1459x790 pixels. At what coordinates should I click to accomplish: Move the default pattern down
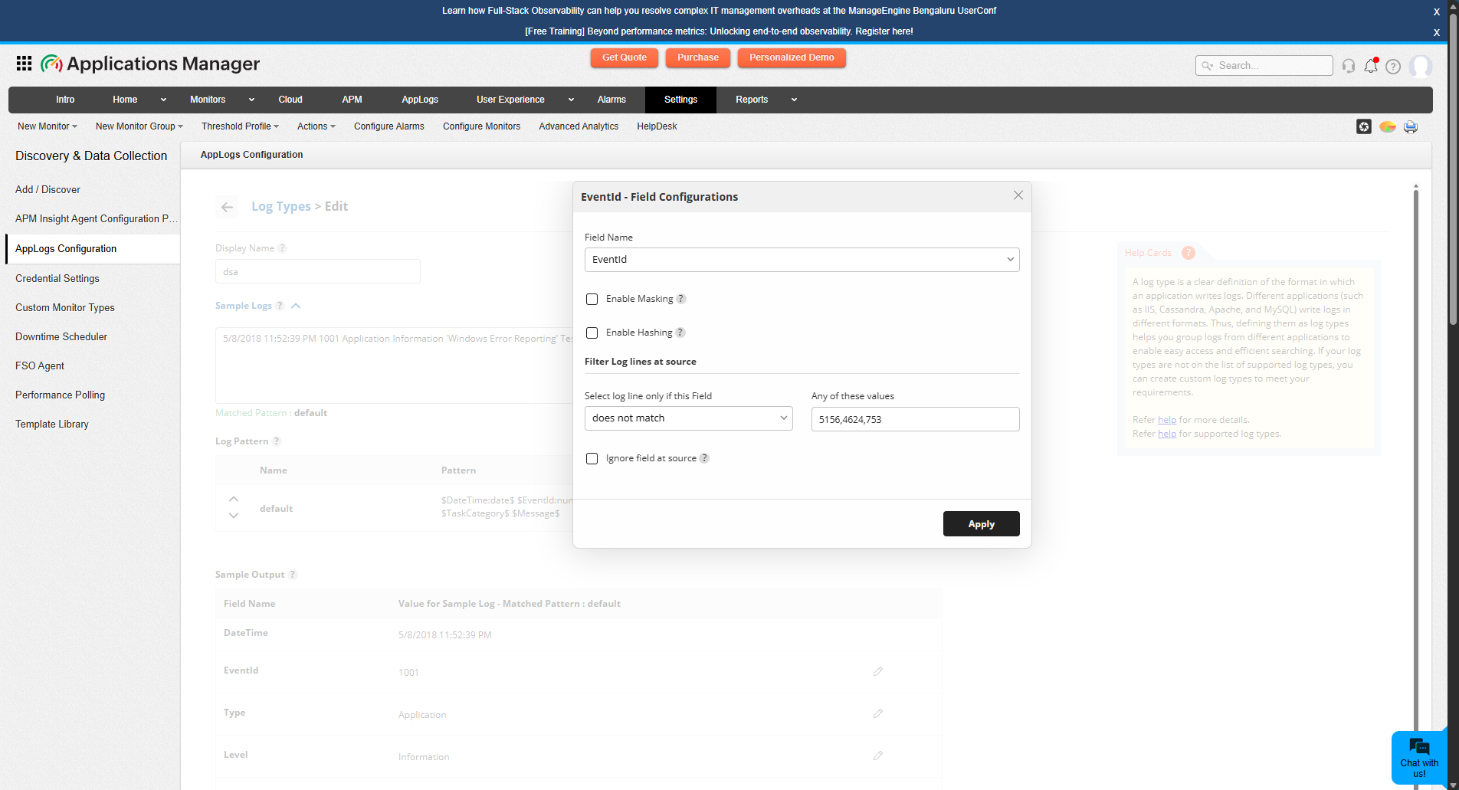coord(234,516)
